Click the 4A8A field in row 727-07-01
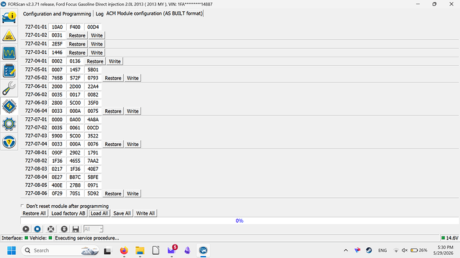 [93, 119]
